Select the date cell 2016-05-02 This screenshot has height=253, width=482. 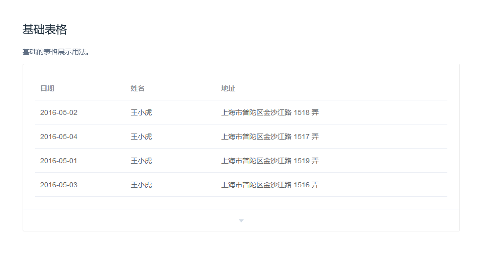[x=59, y=112]
